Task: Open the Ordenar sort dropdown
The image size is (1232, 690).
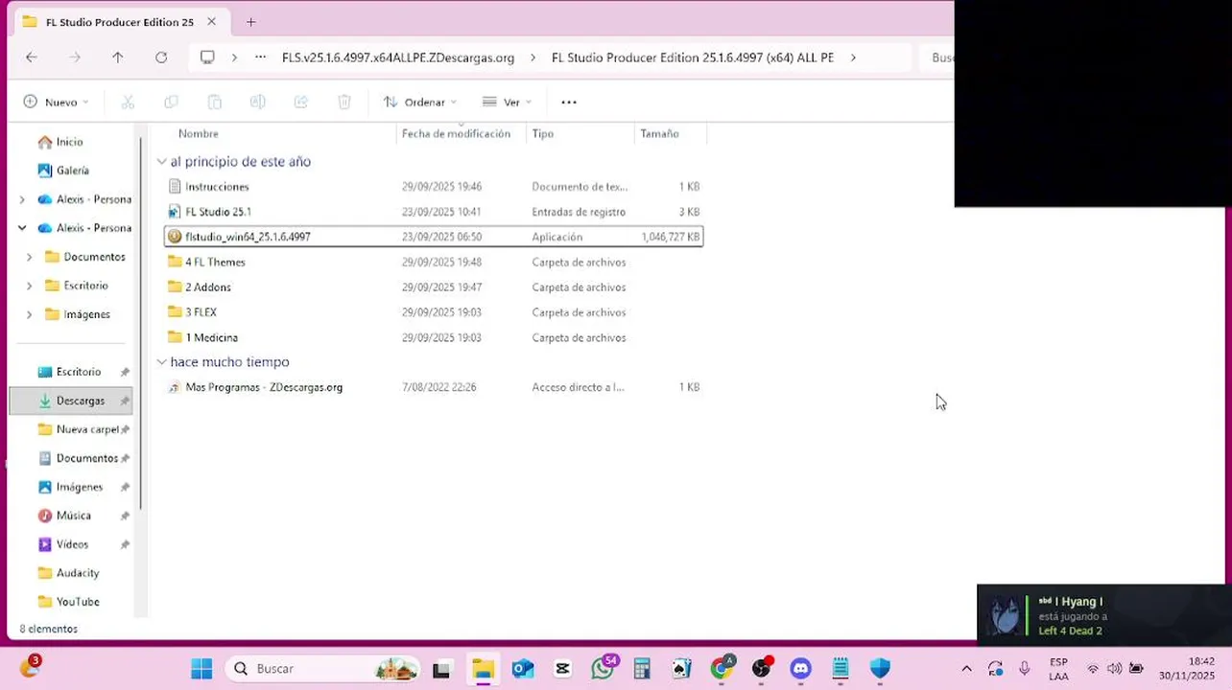Action: point(420,102)
